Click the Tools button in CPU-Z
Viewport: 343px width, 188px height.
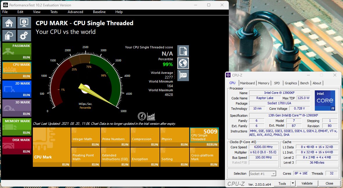tap(282, 183)
